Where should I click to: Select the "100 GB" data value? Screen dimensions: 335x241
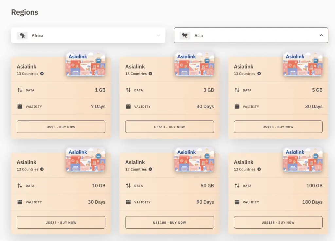pyautogui.click(x=314, y=186)
